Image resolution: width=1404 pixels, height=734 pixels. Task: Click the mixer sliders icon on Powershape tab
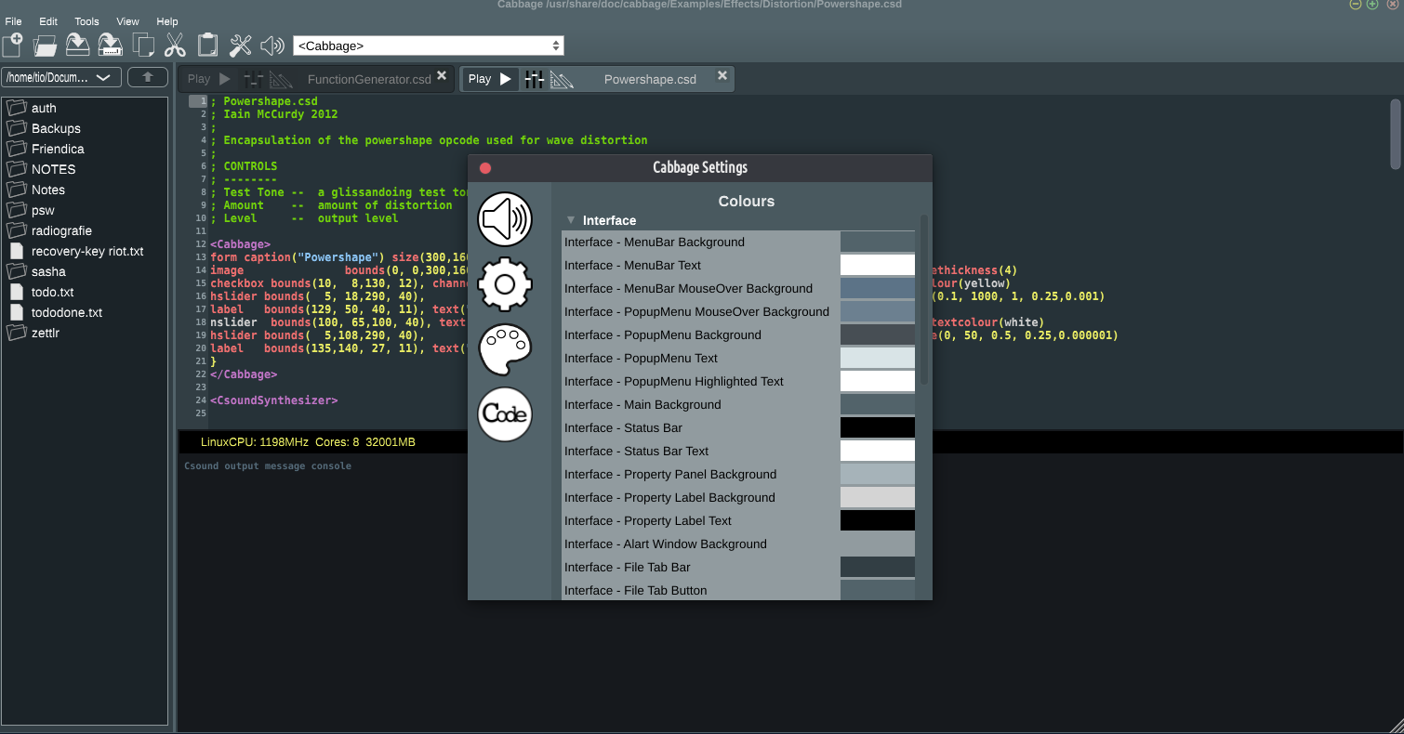(x=534, y=79)
